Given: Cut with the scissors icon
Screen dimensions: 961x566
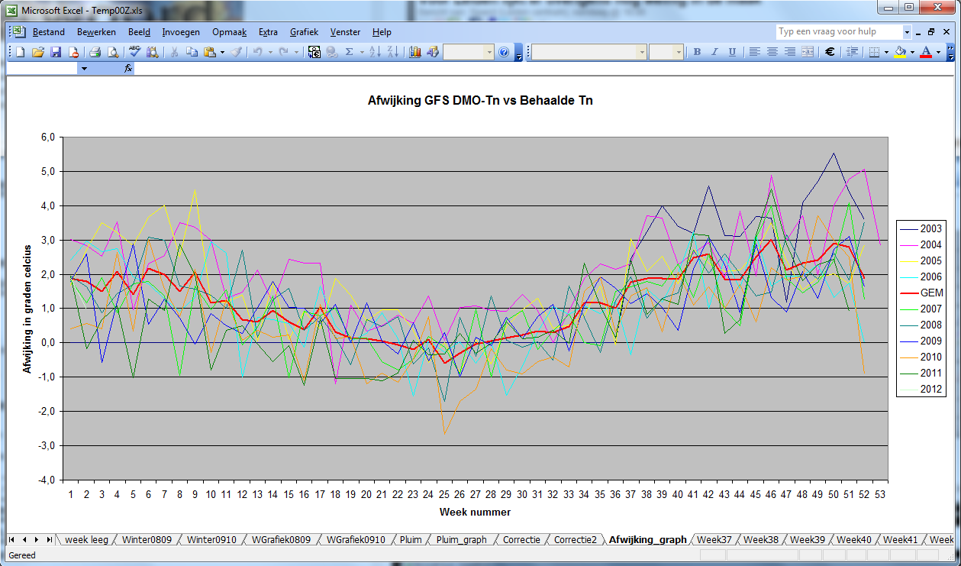Looking at the screenshot, I should [174, 52].
